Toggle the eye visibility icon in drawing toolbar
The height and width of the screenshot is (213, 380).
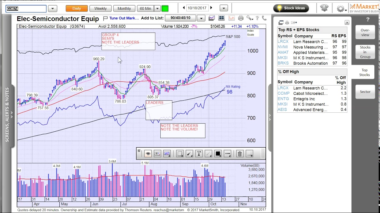pyautogui.click(x=148, y=154)
